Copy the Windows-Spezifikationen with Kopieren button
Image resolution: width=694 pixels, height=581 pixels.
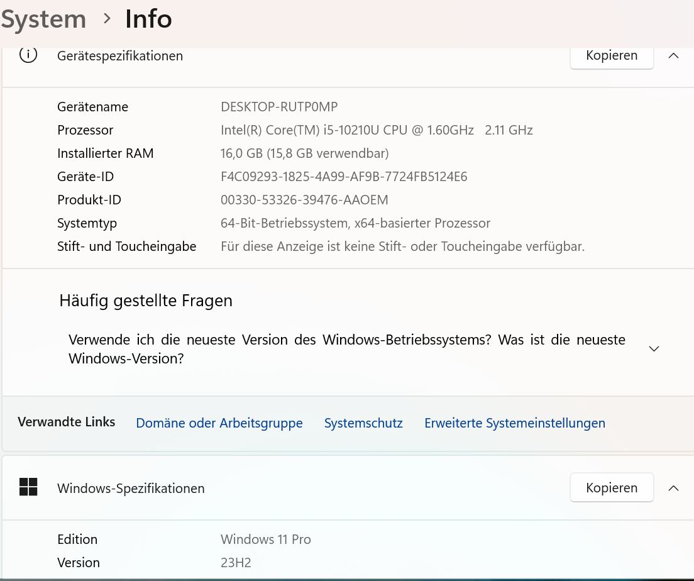click(612, 487)
